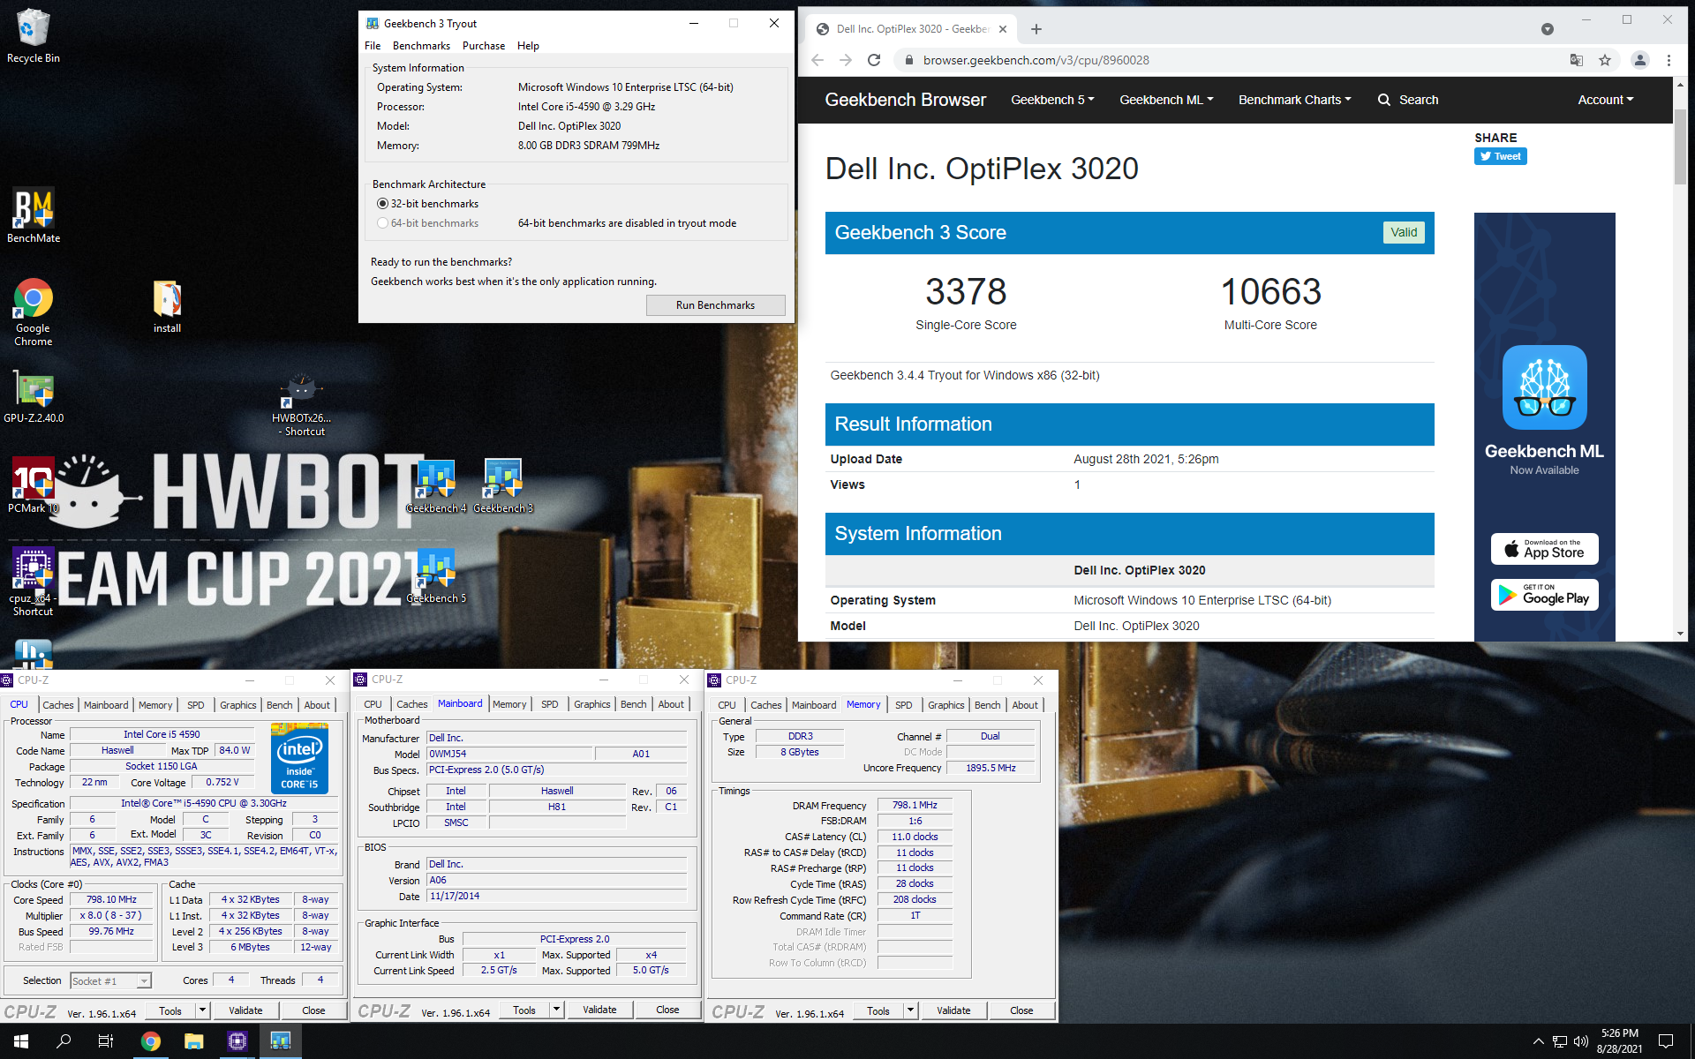Open the Purchase menu in Geekbench 3
The image size is (1695, 1059).
coord(484,46)
